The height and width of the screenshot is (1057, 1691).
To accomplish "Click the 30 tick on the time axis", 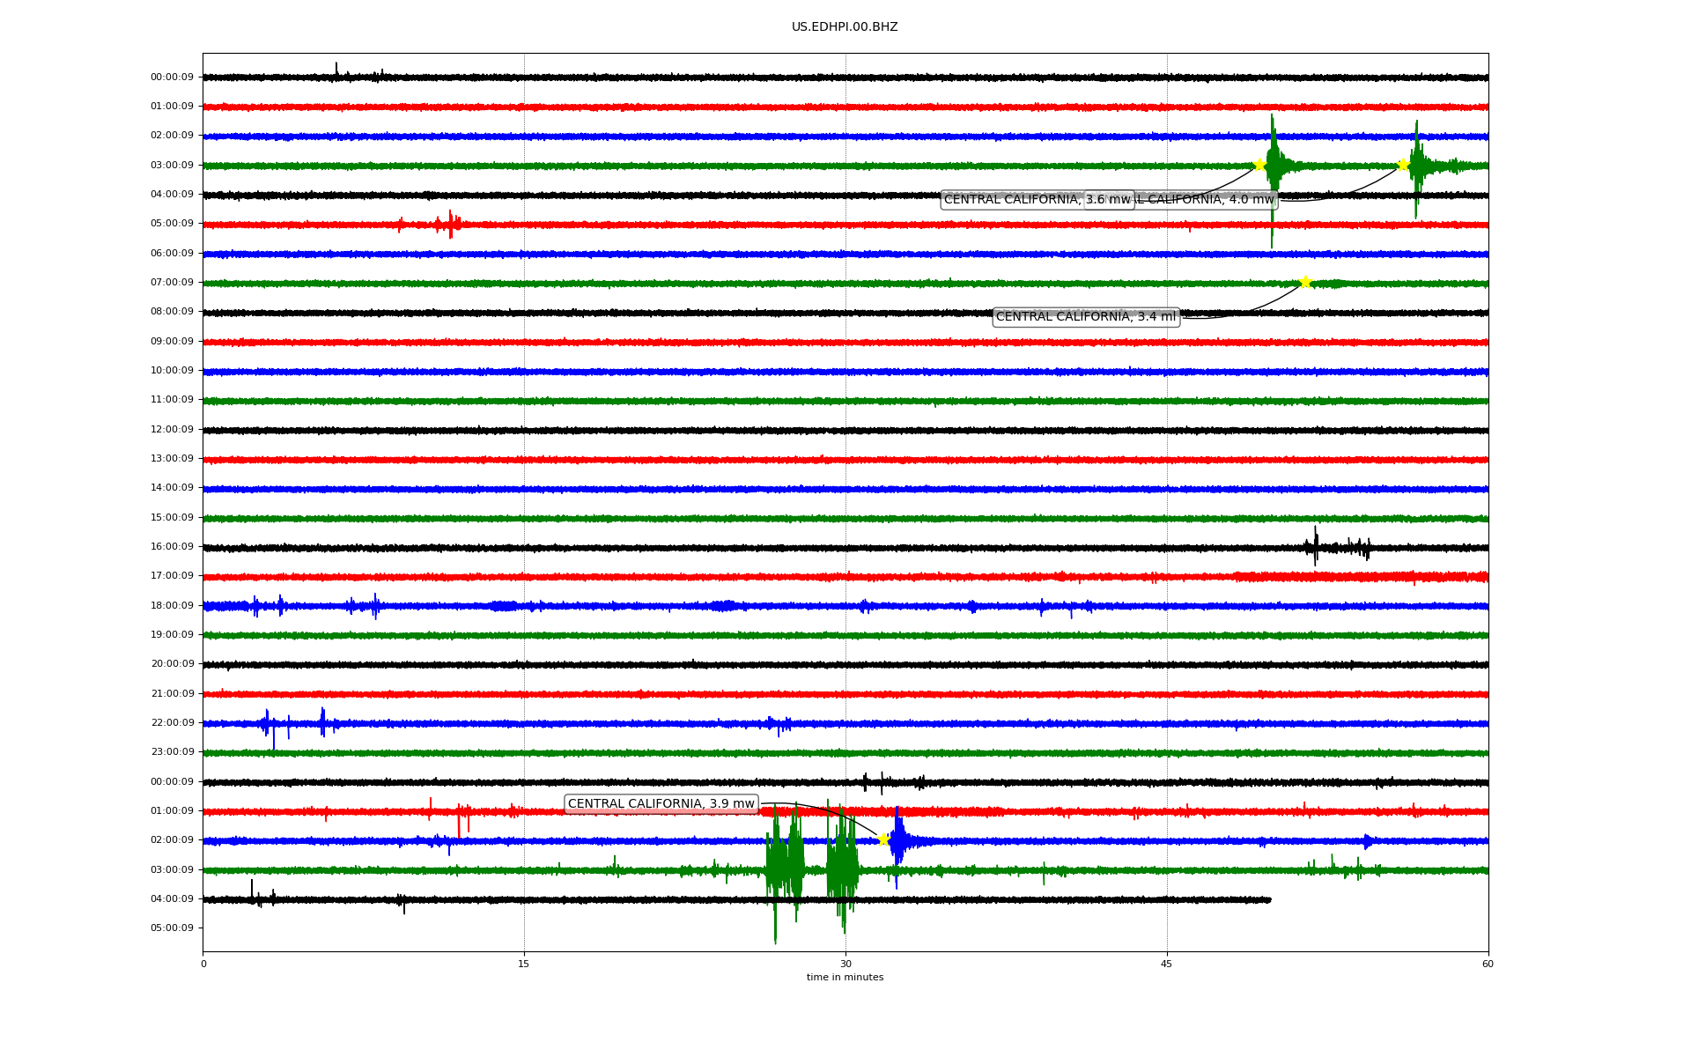I will tap(845, 964).
